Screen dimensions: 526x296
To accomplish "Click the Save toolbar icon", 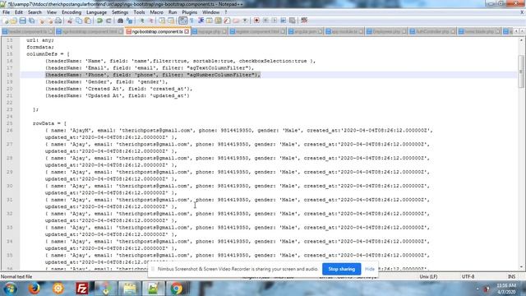I will pyautogui.click(x=22, y=21).
